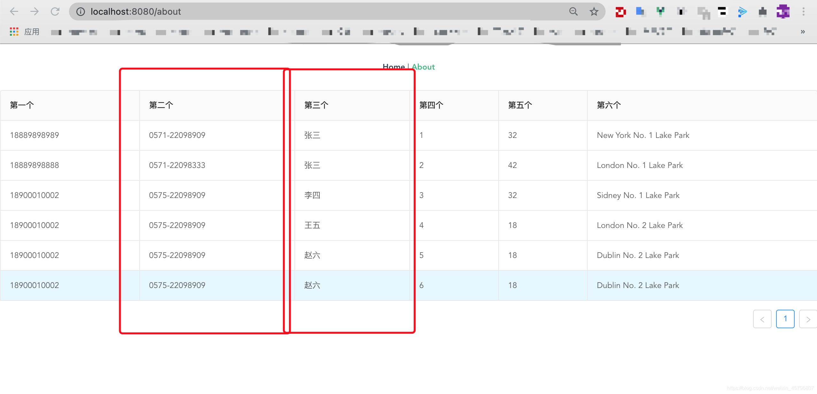This screenshot has height=394, width=817.
Task: Open the extensions puzzle icon
Action: click(x=763, y=12)
